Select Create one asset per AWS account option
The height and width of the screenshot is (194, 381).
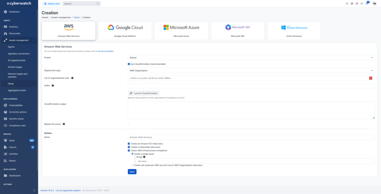tap(132, 165)
